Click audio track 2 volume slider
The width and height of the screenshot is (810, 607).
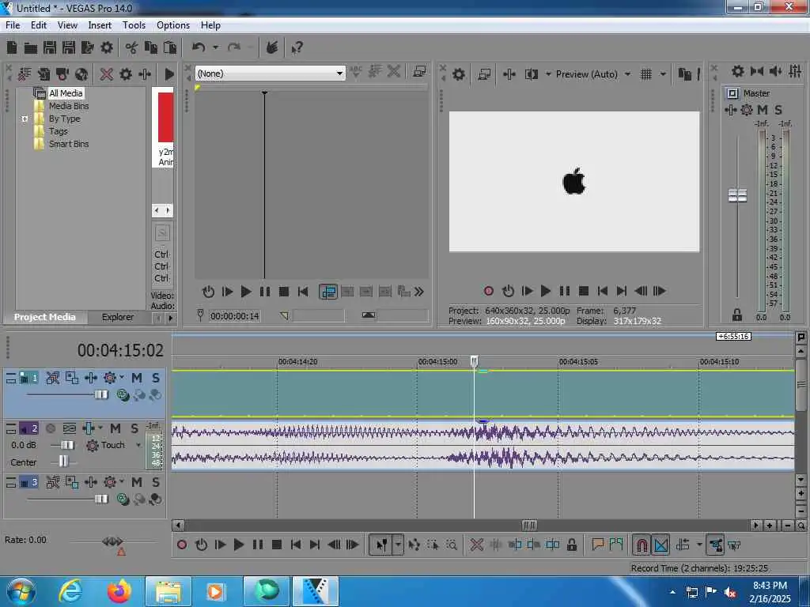67,445
